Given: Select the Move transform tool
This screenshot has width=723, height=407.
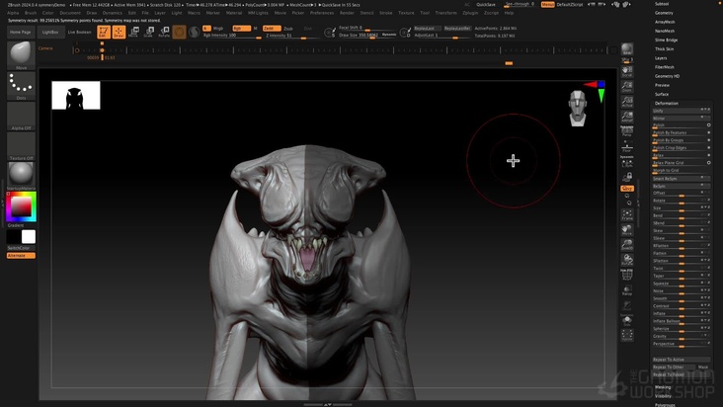Looking at the screenshot, I should 133,32.
